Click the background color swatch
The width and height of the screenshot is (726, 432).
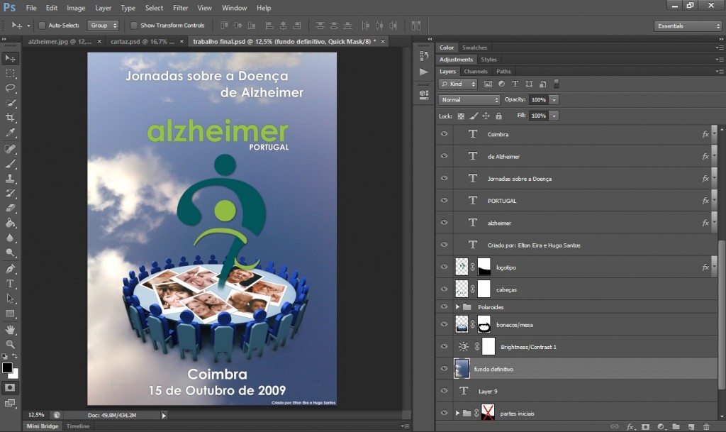pos(16,374)
